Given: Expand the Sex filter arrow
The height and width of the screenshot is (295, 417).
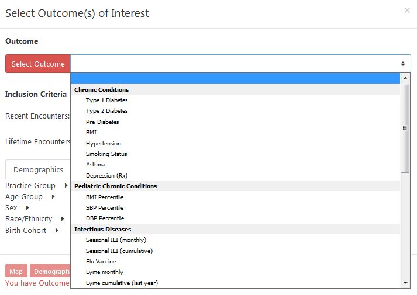Looking at the screenshot, I should point(27,207).
